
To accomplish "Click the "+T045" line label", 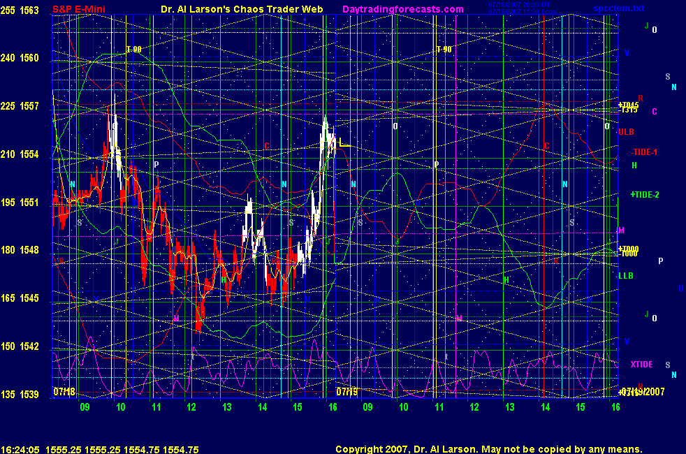I will pos(628,105).
